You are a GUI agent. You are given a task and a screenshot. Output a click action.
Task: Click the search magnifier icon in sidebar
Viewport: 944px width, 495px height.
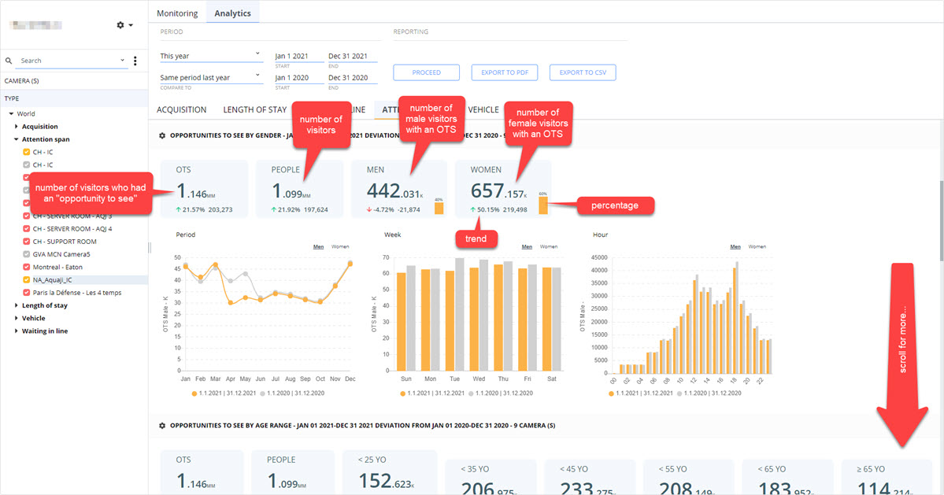click(x=9, y=61)
